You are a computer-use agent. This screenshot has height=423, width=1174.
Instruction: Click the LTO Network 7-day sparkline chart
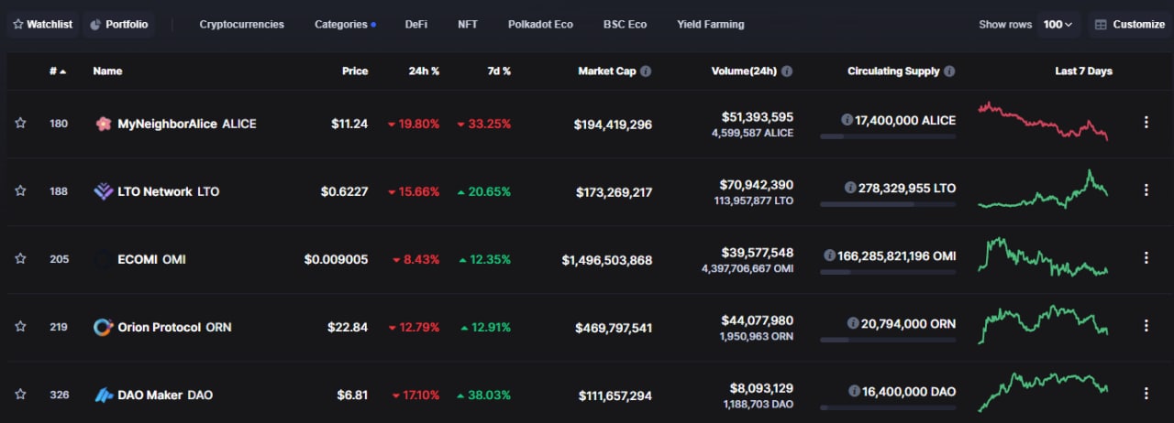click(x=1043, y=190)
